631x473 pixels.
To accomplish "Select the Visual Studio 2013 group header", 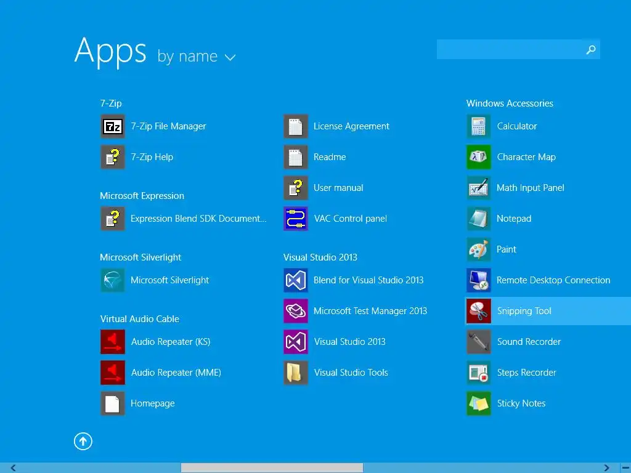I will (320, 257).
